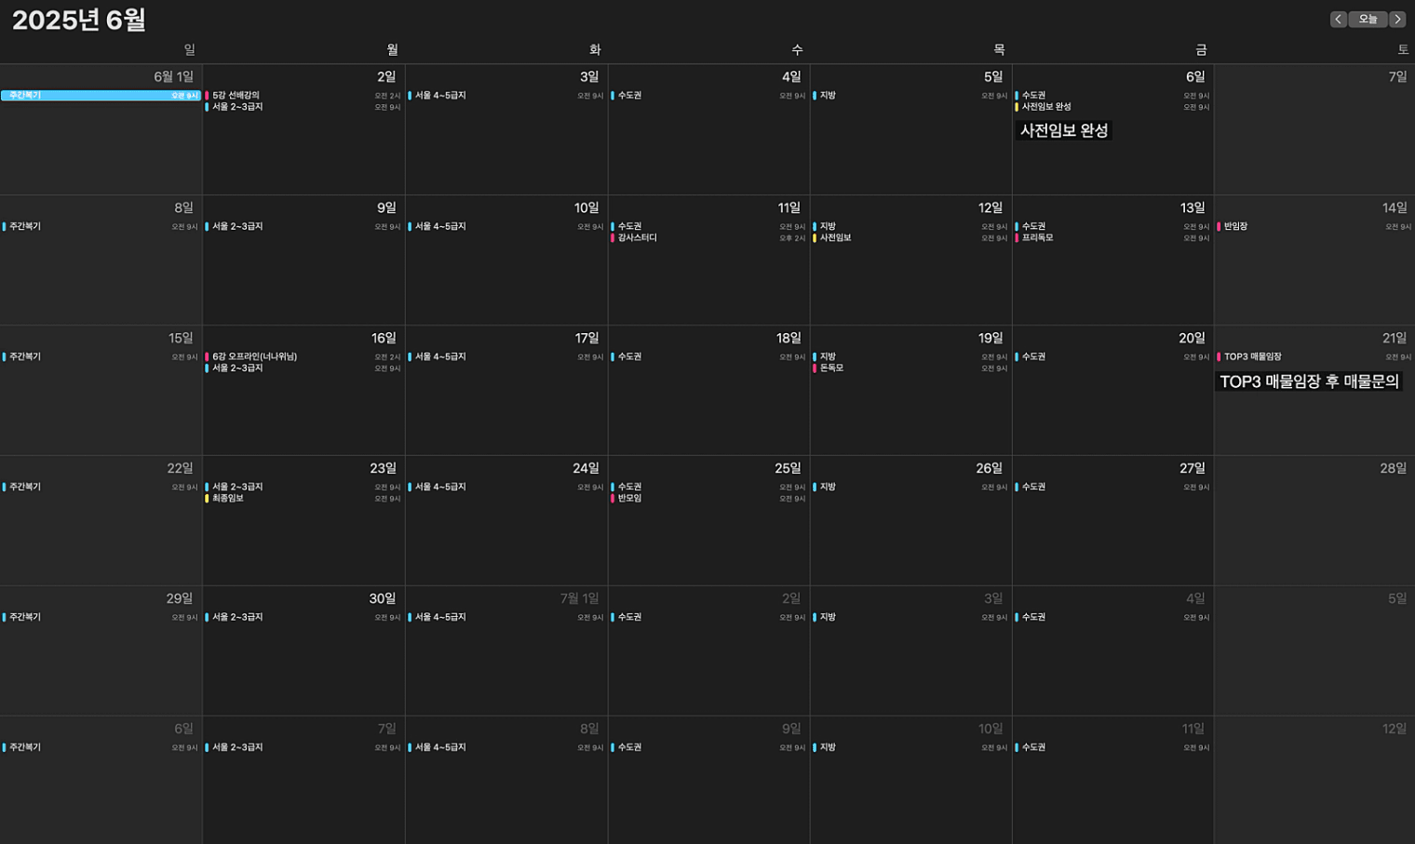Navigate to the next month with the right chevron
The width and height of the screenshot is (1415, 844).
pos(1397,19)
